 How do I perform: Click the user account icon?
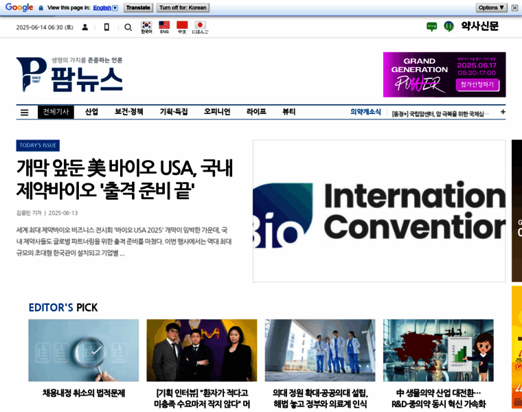[x=85, y=27]
